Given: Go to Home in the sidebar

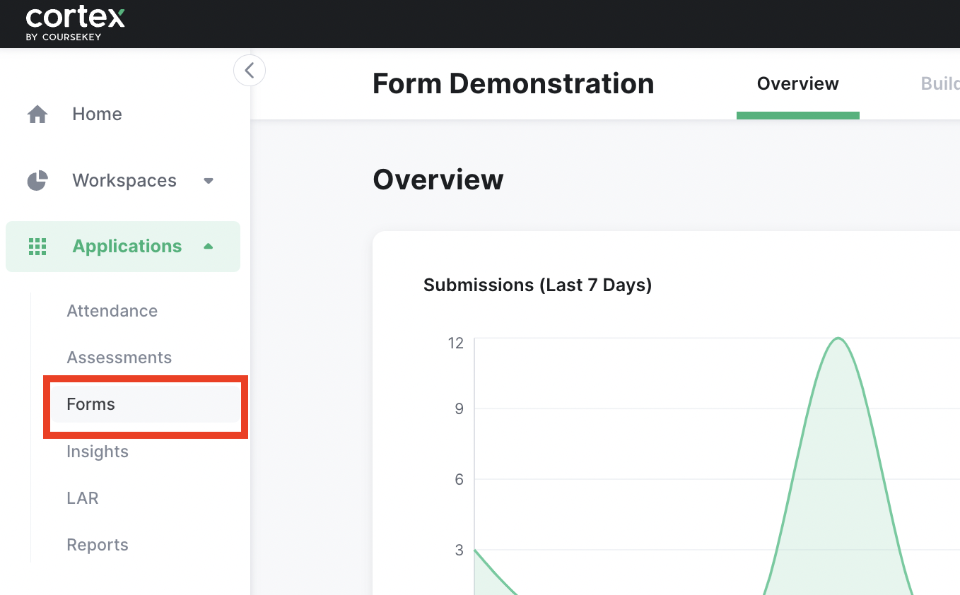Looking at the screenshot, I should 98,114.
